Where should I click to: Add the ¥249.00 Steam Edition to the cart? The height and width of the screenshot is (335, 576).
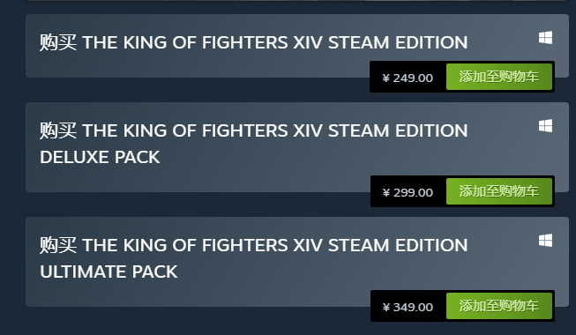tap(499, 77)
